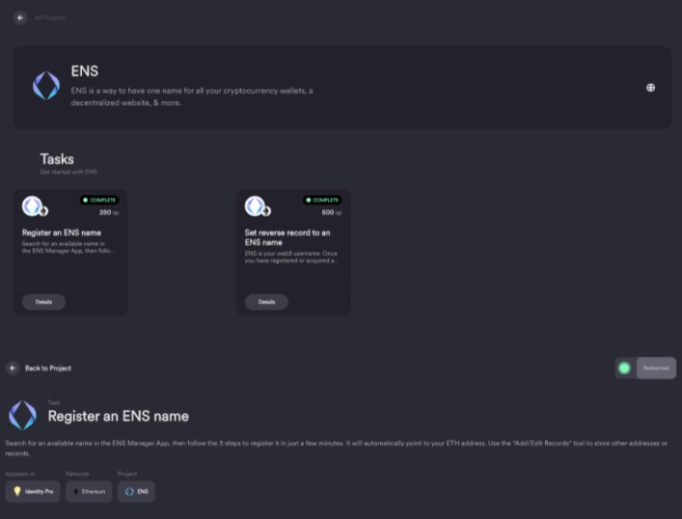Click the ENS project logo in header
682x519 pixels.
coord(46,86)
